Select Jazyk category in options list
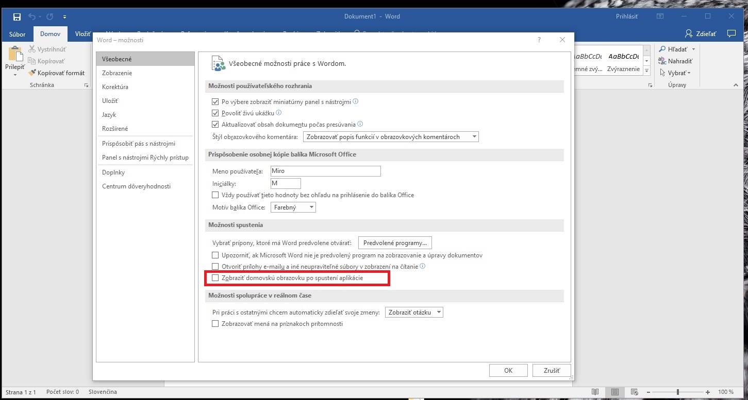This screenshot has height=400, width=748. point(145,115)
